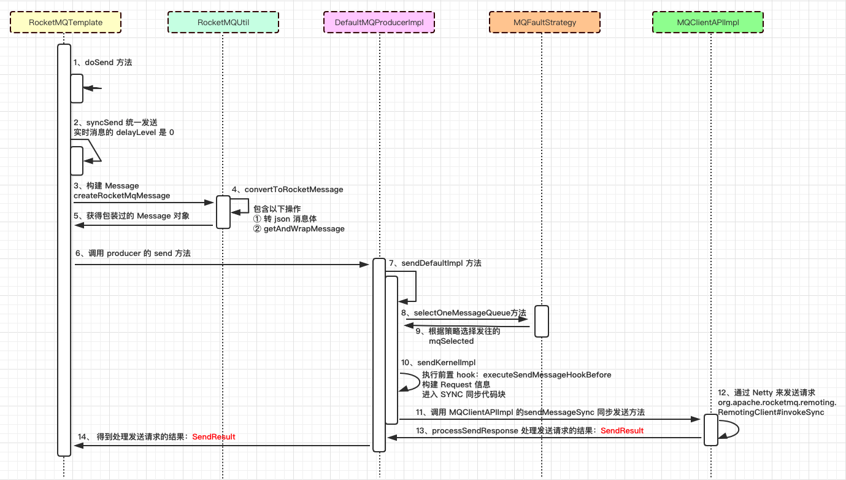Click the red SendResult text in step 13
Image resolution: width=846 pixels, height=480 pixels.
[622, 430]
